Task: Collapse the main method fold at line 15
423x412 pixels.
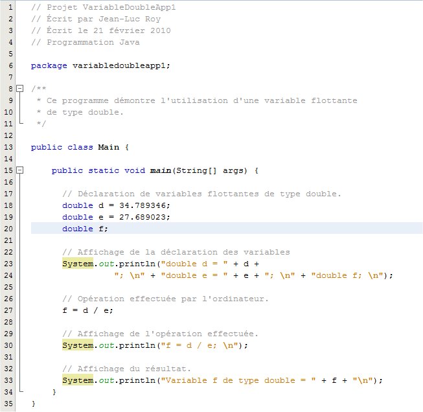Action: [x=20, y=170]
